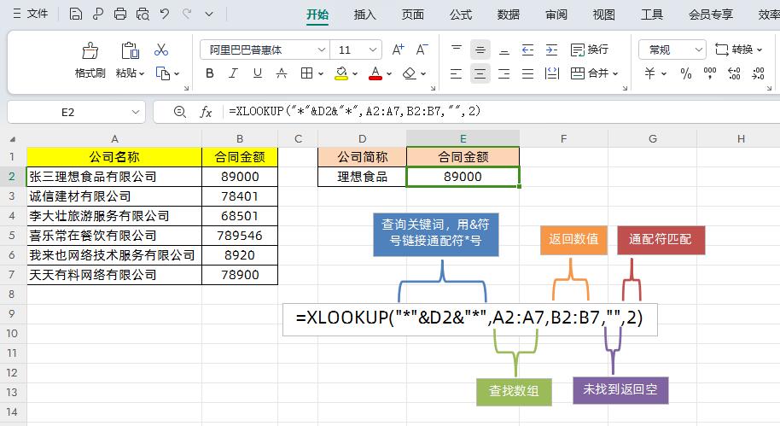This screenshot has width=780, height=426.
Task: Open the font size dropdown
Action: 373,50
